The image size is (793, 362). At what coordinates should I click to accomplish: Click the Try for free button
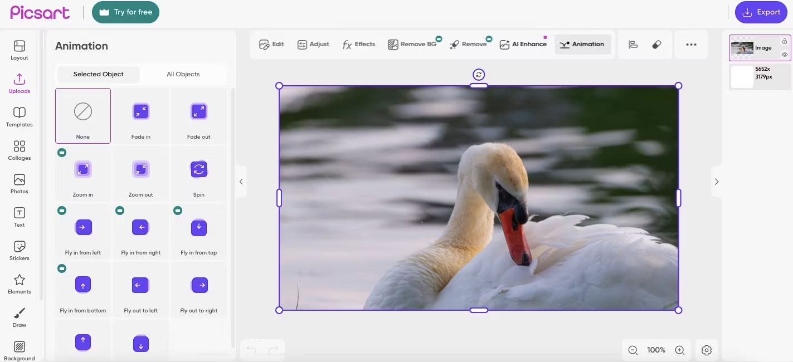click(x=125, y=12)
